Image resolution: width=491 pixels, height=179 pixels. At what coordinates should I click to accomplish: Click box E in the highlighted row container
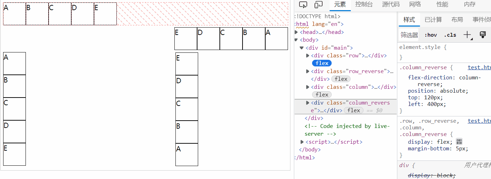(105, 14)
